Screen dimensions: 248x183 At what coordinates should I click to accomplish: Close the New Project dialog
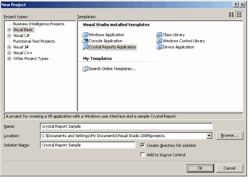coord(242,5)
